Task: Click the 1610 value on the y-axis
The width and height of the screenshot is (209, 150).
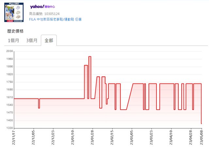Action: point(9,97)
